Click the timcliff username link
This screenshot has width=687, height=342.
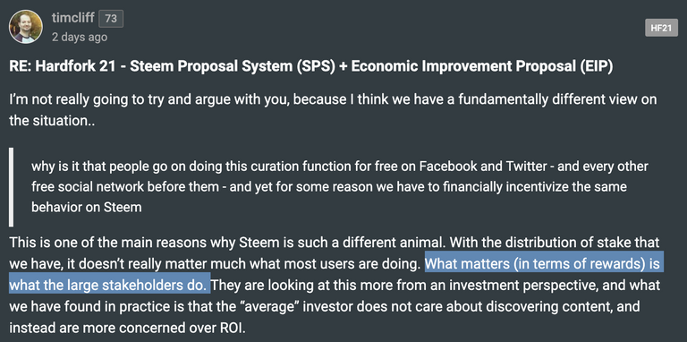(72, 18)
